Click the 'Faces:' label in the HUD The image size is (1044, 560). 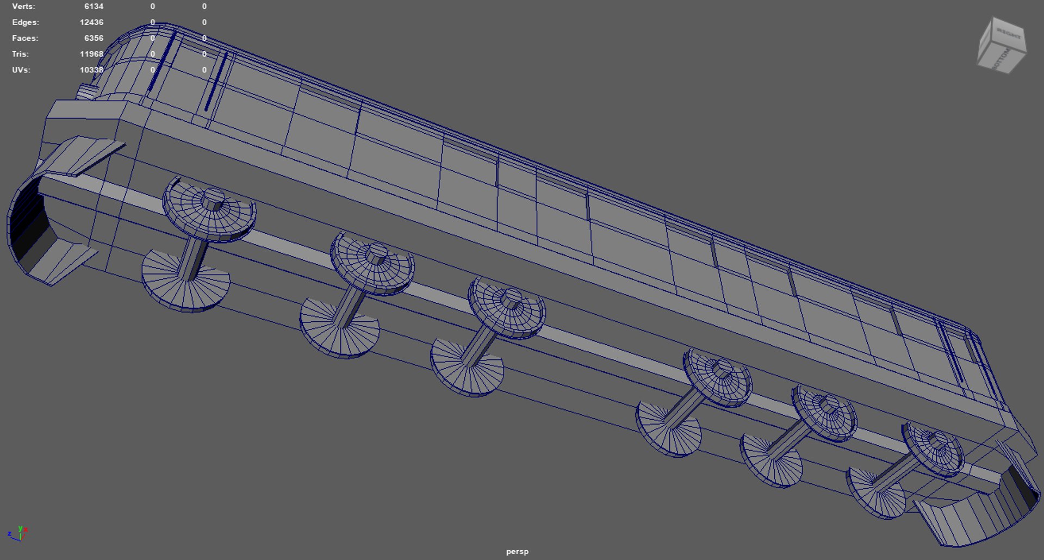point(25,38)
